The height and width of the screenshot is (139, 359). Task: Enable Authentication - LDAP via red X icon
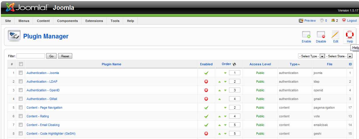point(206,81)
